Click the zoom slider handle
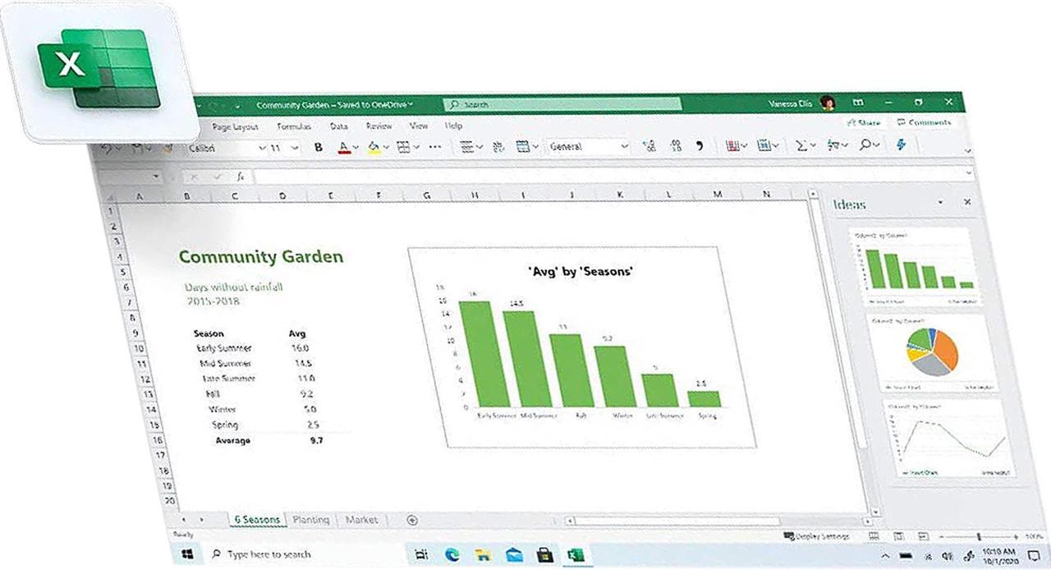 tap(978, 536)
